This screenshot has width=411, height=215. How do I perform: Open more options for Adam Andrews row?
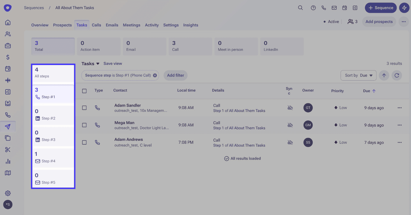coord(399,142)
